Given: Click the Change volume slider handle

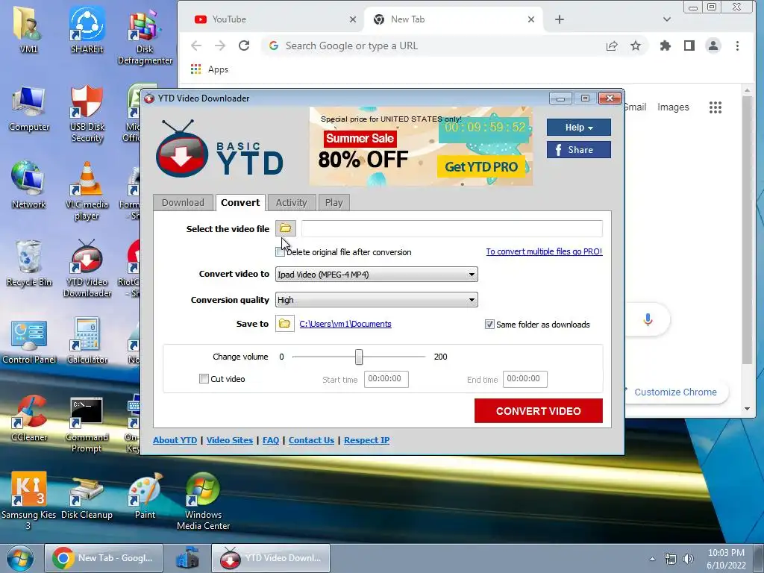Looking at the screenshot, I should point(359,357).
